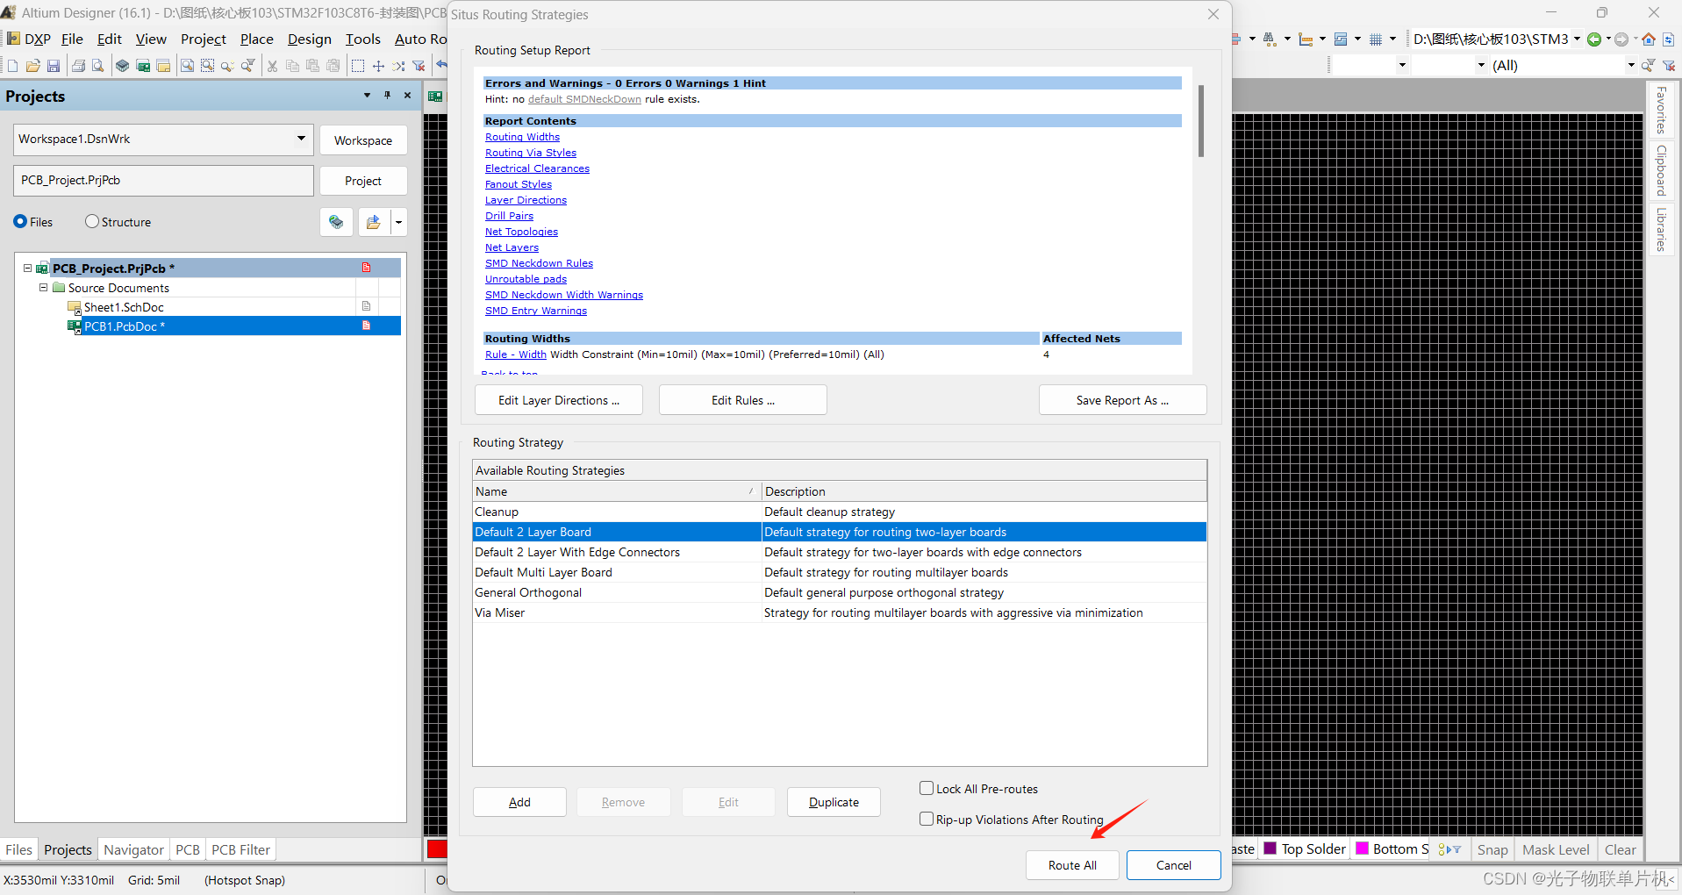Click the red current layer color swatch
The width and height of the screenshot is (1682, 895).
point(437,849)
